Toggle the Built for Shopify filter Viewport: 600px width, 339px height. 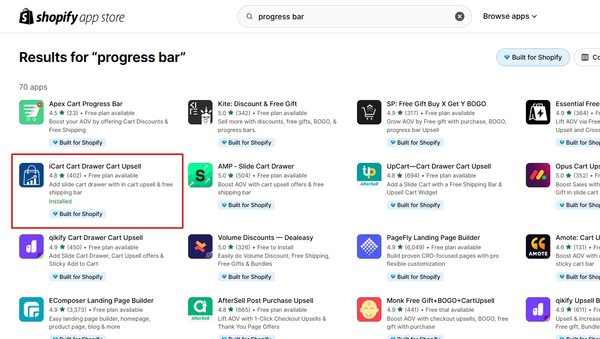(533, 57)
